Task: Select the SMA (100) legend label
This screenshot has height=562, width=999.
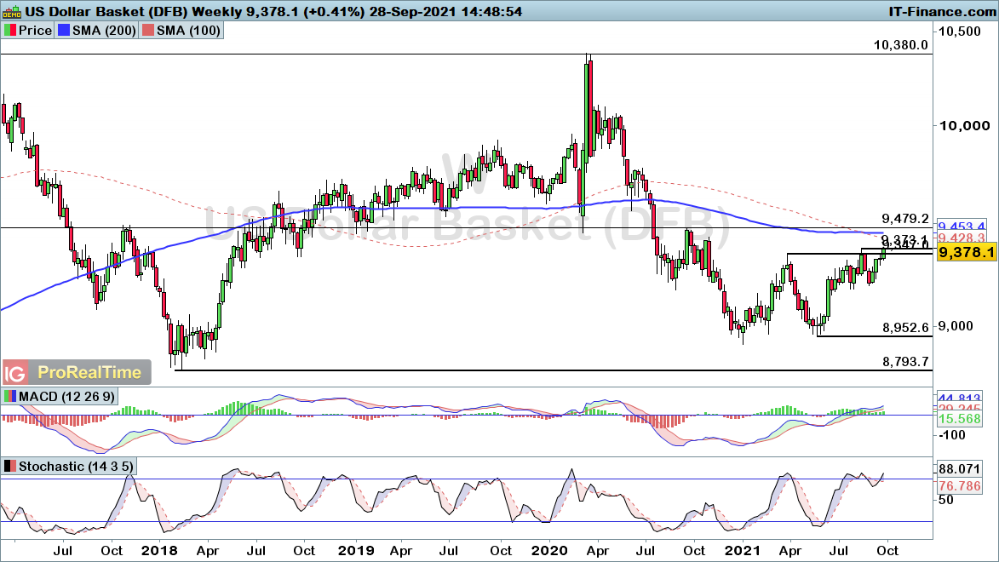Action: tap(188, 31)
